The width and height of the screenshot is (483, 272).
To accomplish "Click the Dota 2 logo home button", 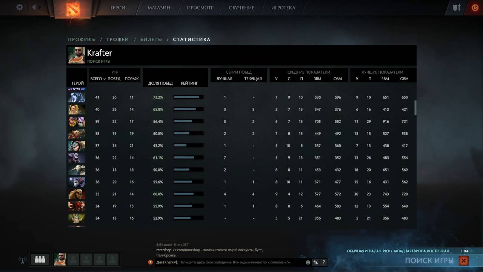I will click(x=73, y=9).
